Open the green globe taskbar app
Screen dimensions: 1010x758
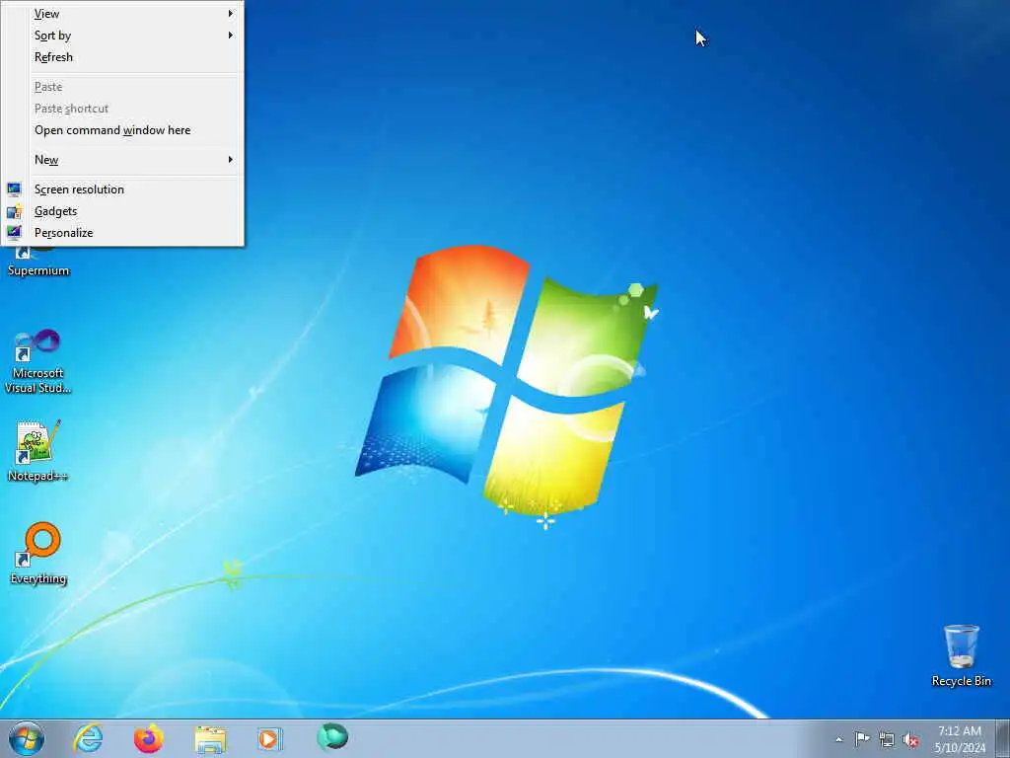pyautogui.click(x=332, y=737)
